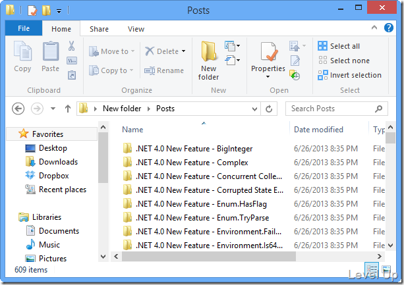Click the Properties icon in title bar
The image size is (404, 285).
(32, 11)
